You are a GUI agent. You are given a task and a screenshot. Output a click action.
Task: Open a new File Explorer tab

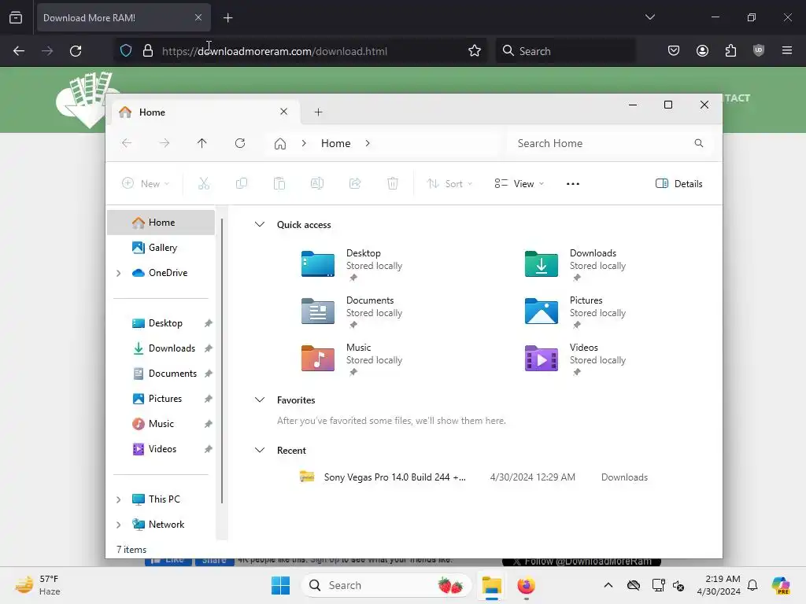318,112
